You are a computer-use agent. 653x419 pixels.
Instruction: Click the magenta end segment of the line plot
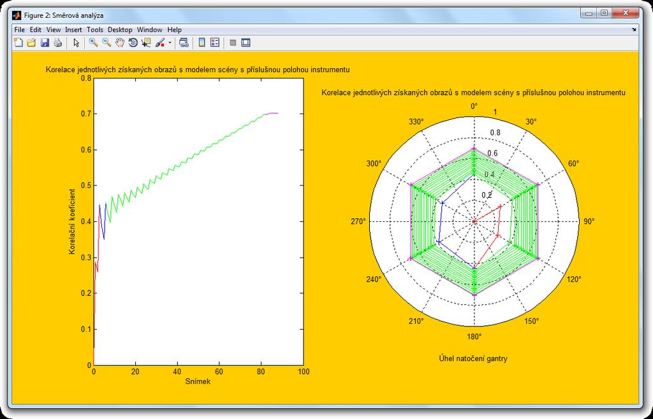point(271,114)
